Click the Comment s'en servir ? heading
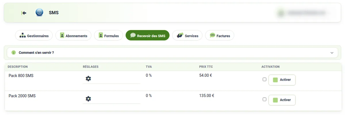 [x=36, y=53]
